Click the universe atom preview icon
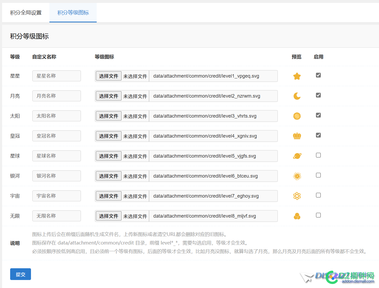The height and width of the screenshot is (288, 379). tap(297, 196)
